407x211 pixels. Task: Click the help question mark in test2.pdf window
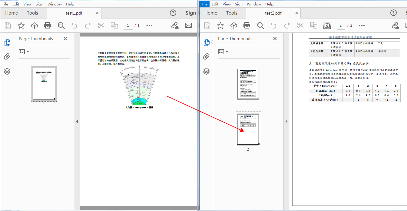tap(393, 13)
